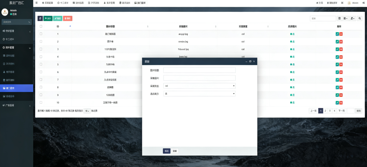Tick the select-all checkbox in the table header
This screenshot has width=367, height=167.
pos(41,26)
